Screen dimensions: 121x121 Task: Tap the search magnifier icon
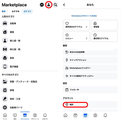click(55, 5)
